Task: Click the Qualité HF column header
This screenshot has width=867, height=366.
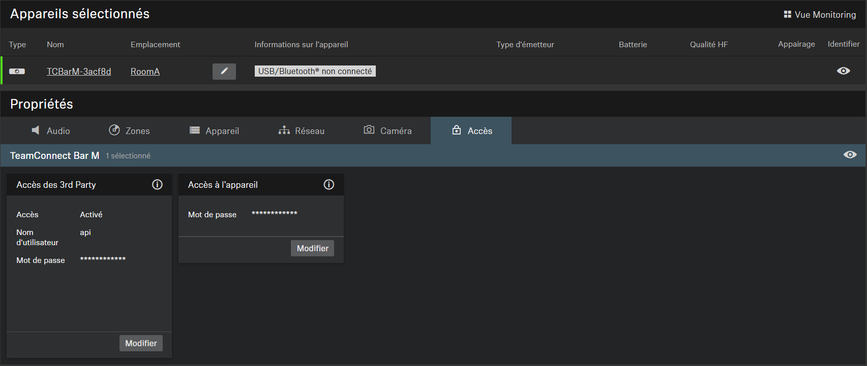Action: tap(709, 45)
